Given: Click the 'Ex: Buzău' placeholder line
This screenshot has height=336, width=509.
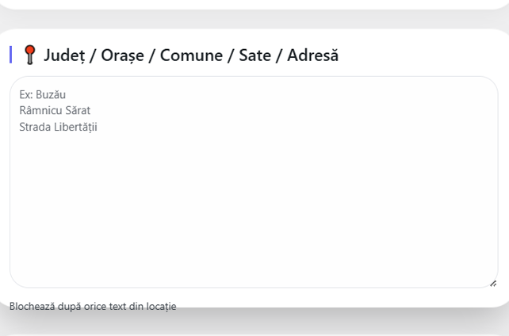Looking at the screenshot, I should [x=42, y=96].
